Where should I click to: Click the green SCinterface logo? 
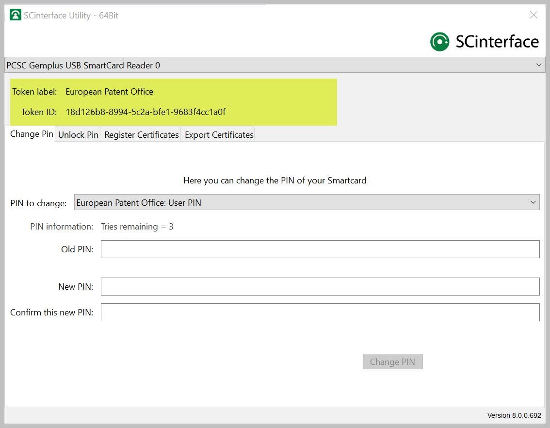pos(439,42)
